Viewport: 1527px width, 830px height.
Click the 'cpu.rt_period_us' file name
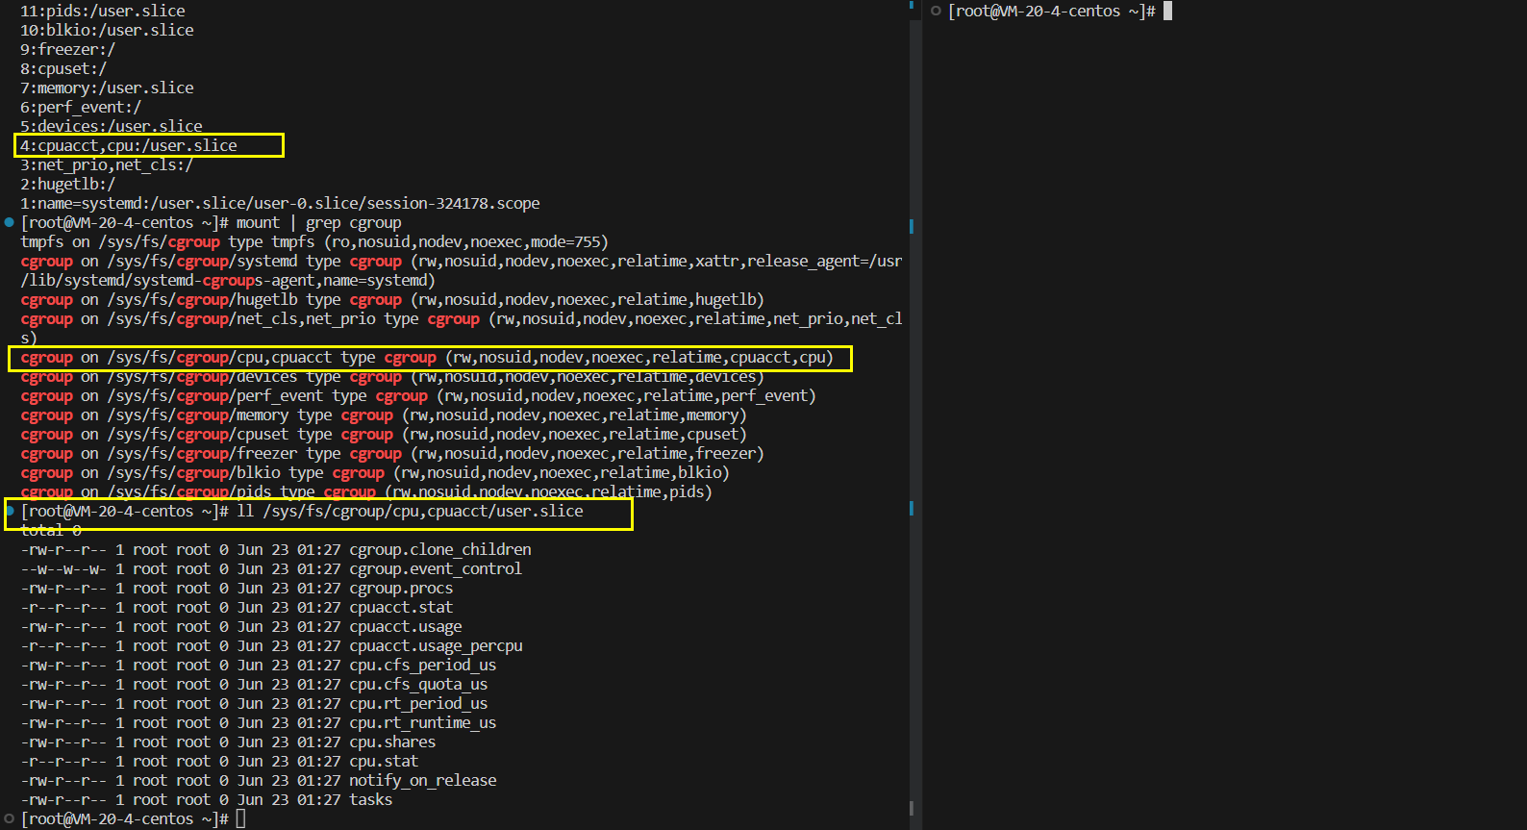pos(418,703)
